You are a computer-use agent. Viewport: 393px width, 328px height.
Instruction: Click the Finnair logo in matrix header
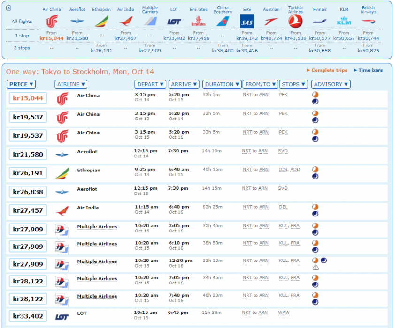click(x=320, y=22)
